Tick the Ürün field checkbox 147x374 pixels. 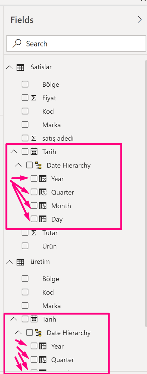tap(25, 246)
